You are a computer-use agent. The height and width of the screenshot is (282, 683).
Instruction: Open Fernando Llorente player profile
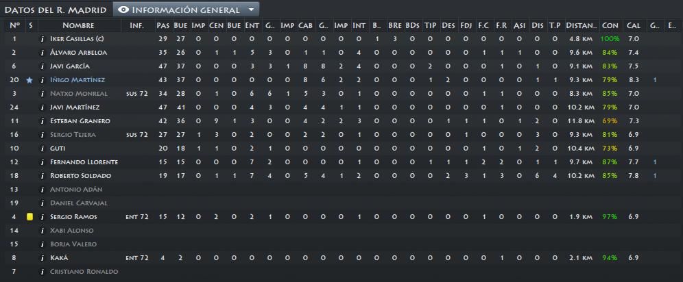(84, 162)
